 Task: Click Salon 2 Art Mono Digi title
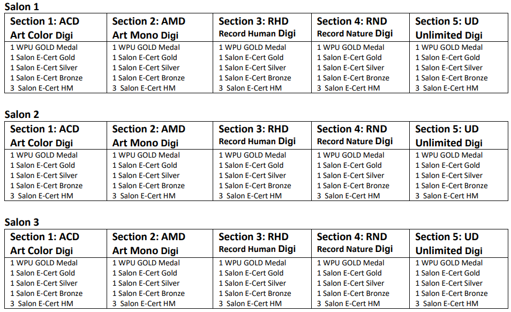(145, 143)
